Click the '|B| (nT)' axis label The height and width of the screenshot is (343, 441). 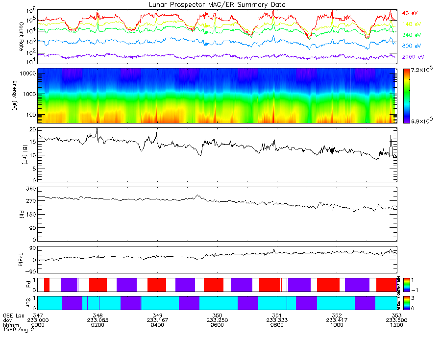click(24, 155)
